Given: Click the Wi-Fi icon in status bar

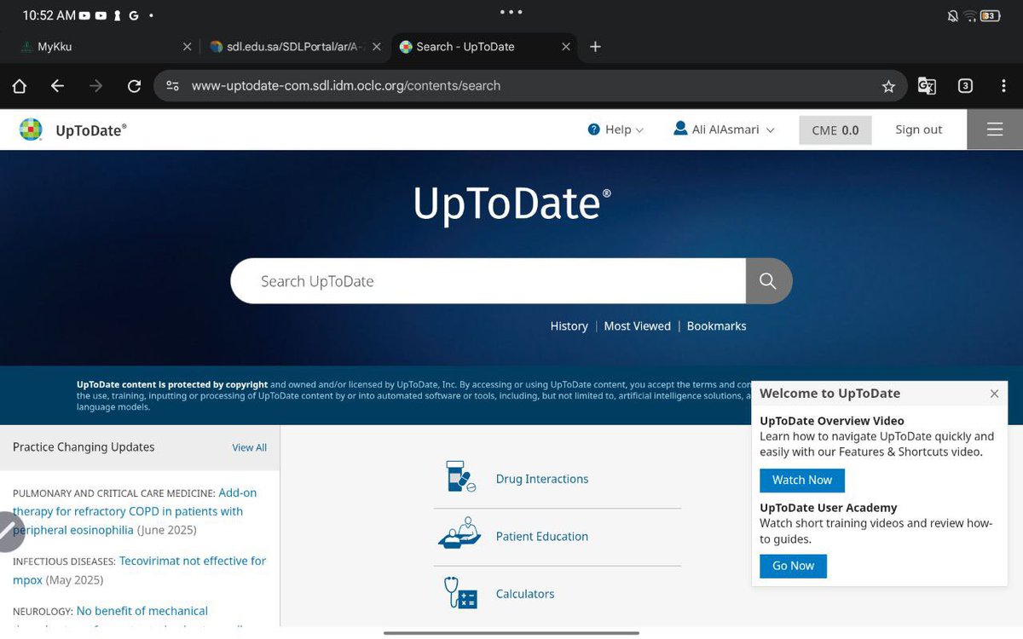Looking at the screenshot, I should pos(970,15).
